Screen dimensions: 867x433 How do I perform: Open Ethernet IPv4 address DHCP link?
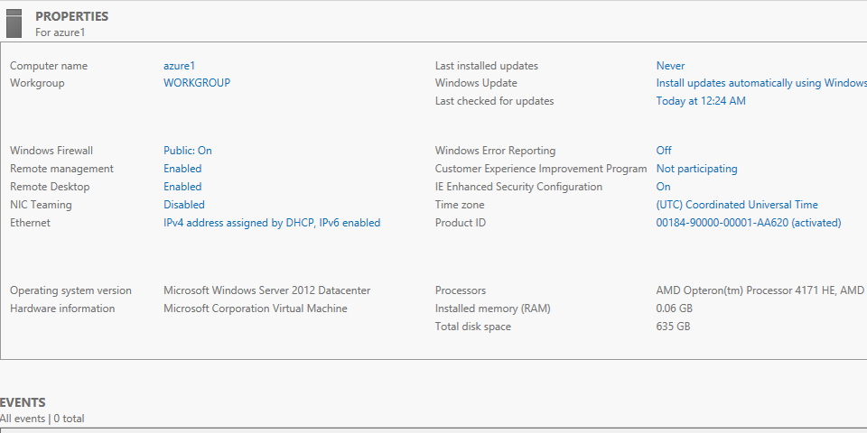(x=272, y=223)
